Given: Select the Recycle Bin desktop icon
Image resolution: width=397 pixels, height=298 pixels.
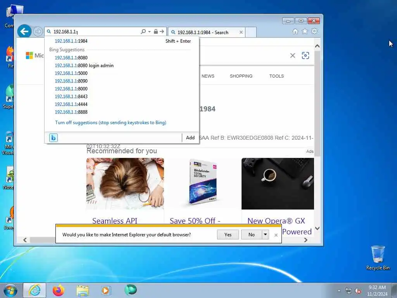Looking at the screenshot, I should coord(378,258).
